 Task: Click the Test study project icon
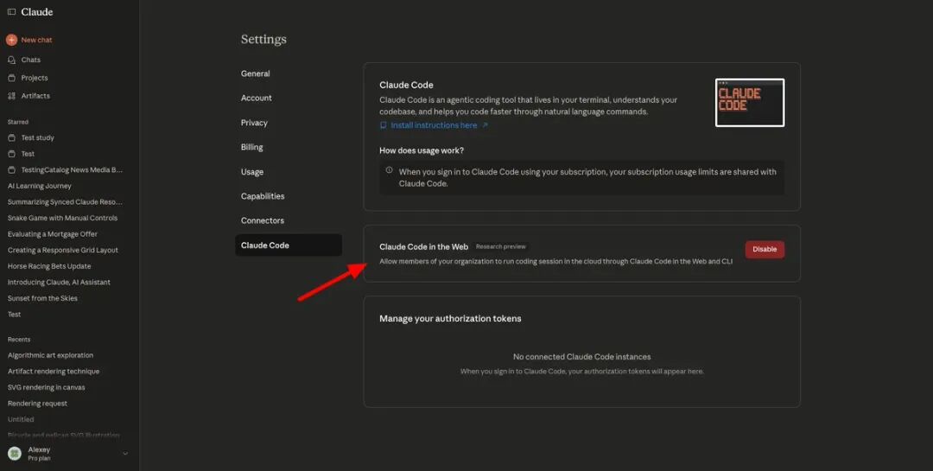point(11,137)
